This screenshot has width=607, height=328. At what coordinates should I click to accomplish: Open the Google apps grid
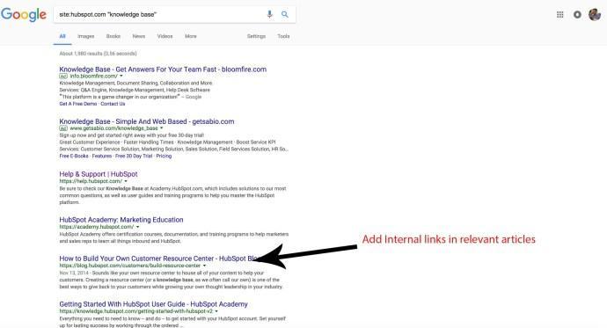pos(559,15)
